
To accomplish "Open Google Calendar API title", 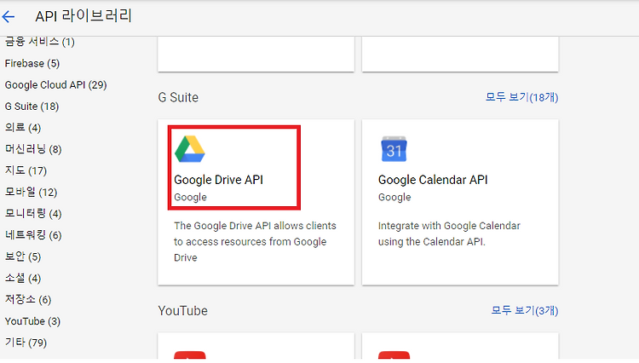I will click(x=433, y=180).
